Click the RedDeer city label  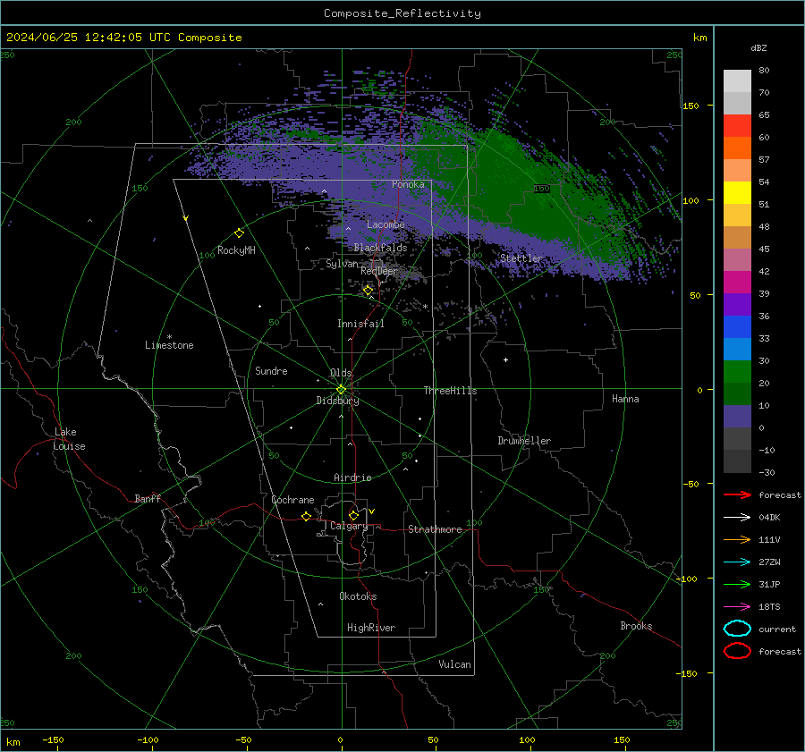coord(379,271)
